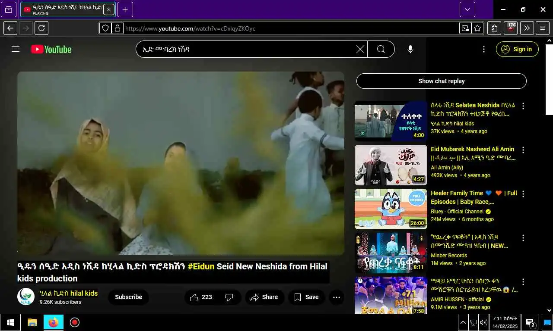
Task: Open more actions below the video
Action: tap(337, 297)
